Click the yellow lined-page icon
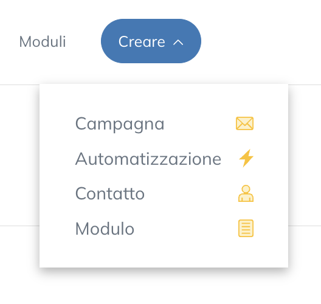 (x=246, y=228)
